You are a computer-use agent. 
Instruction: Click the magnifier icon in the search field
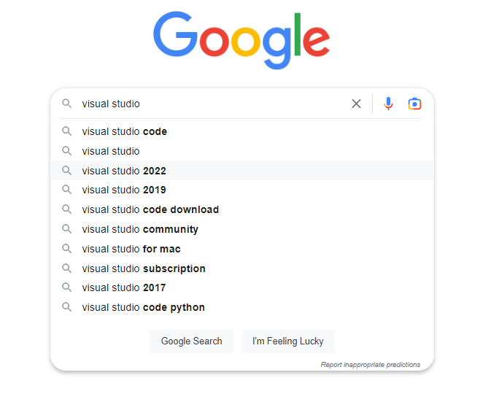[66, 104]
